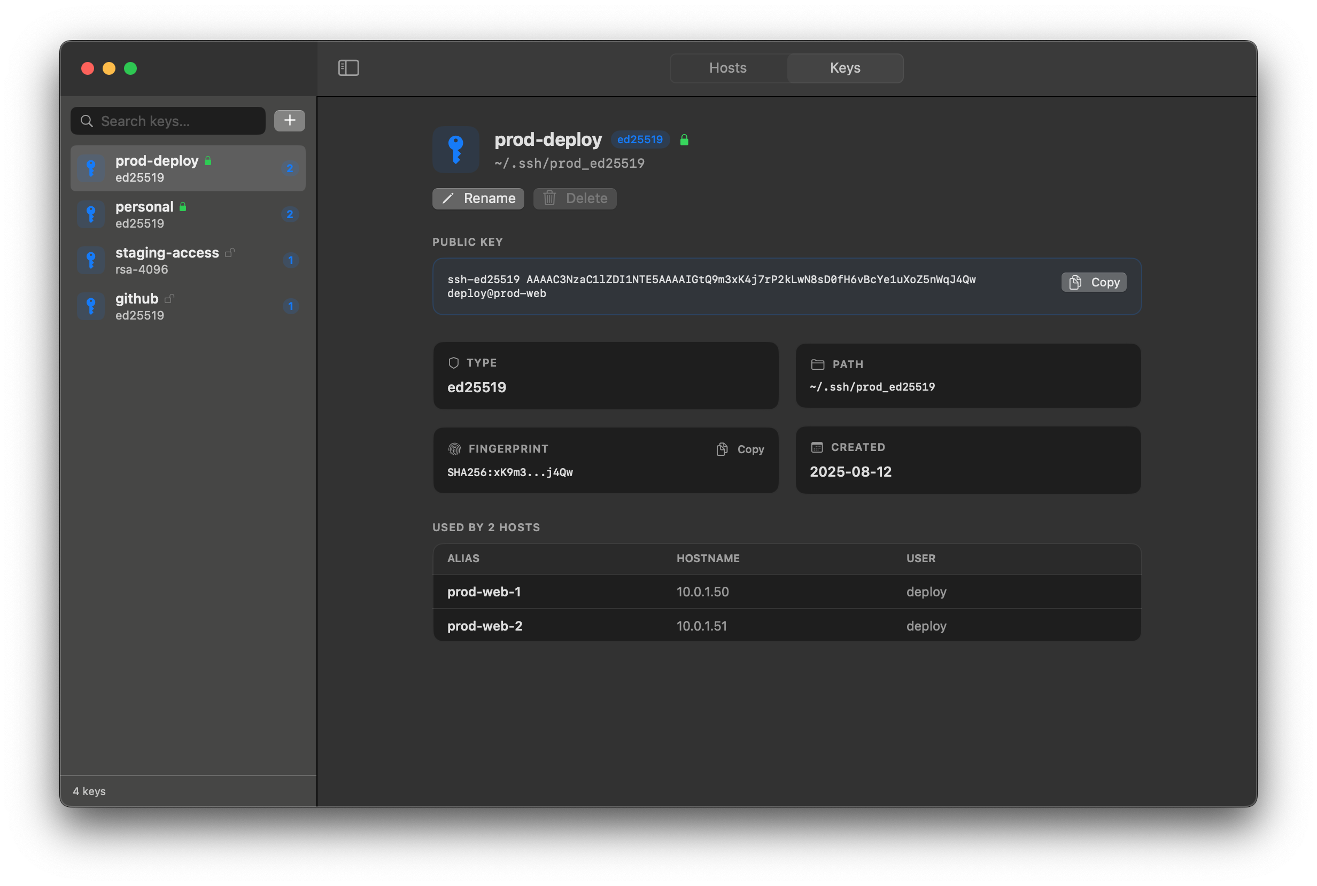Screen dimensions: 1317x886
Task: Click host count badge on github row
Action: 291,306
